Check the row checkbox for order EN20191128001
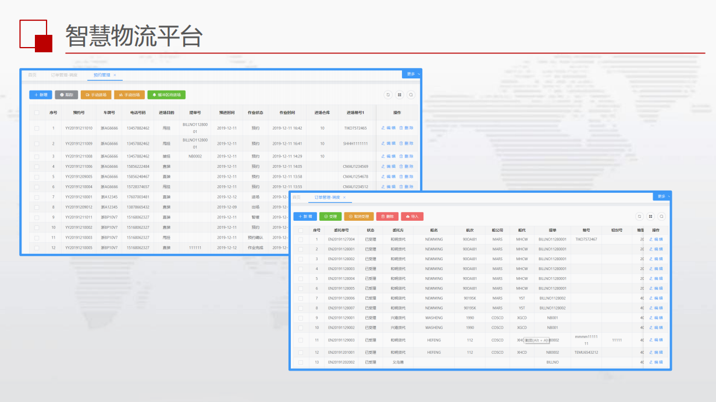The image size is (716, 402). pyautogui.click(x=301, y=249)
